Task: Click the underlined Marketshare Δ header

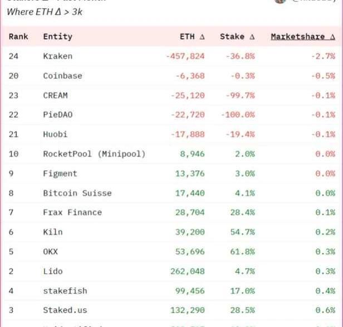Action: coord(303,37)
